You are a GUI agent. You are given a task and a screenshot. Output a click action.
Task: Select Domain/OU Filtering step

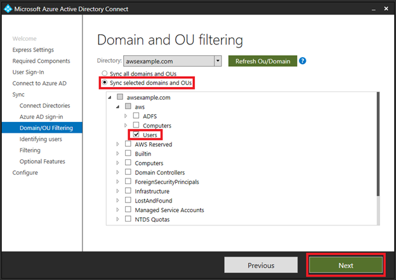[42, 128]
